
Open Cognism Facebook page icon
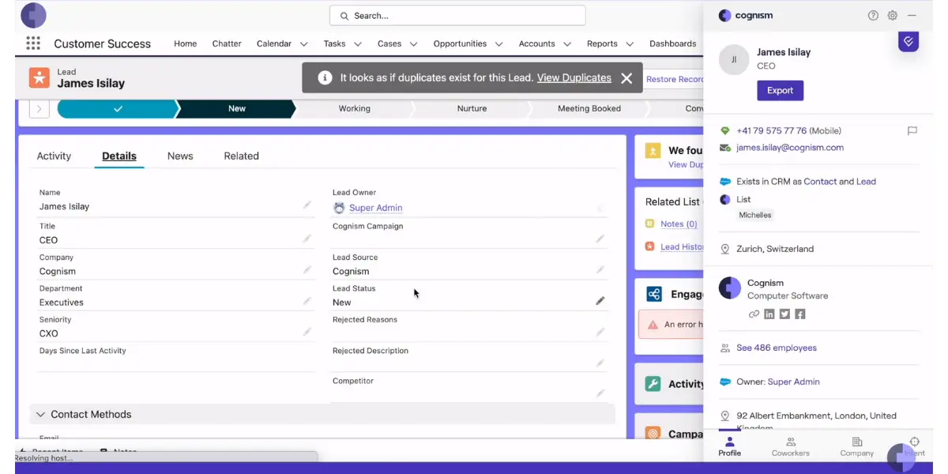pos(800,314)
